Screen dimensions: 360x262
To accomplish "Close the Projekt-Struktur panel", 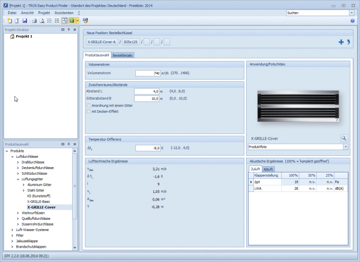I will click(75, 30).
